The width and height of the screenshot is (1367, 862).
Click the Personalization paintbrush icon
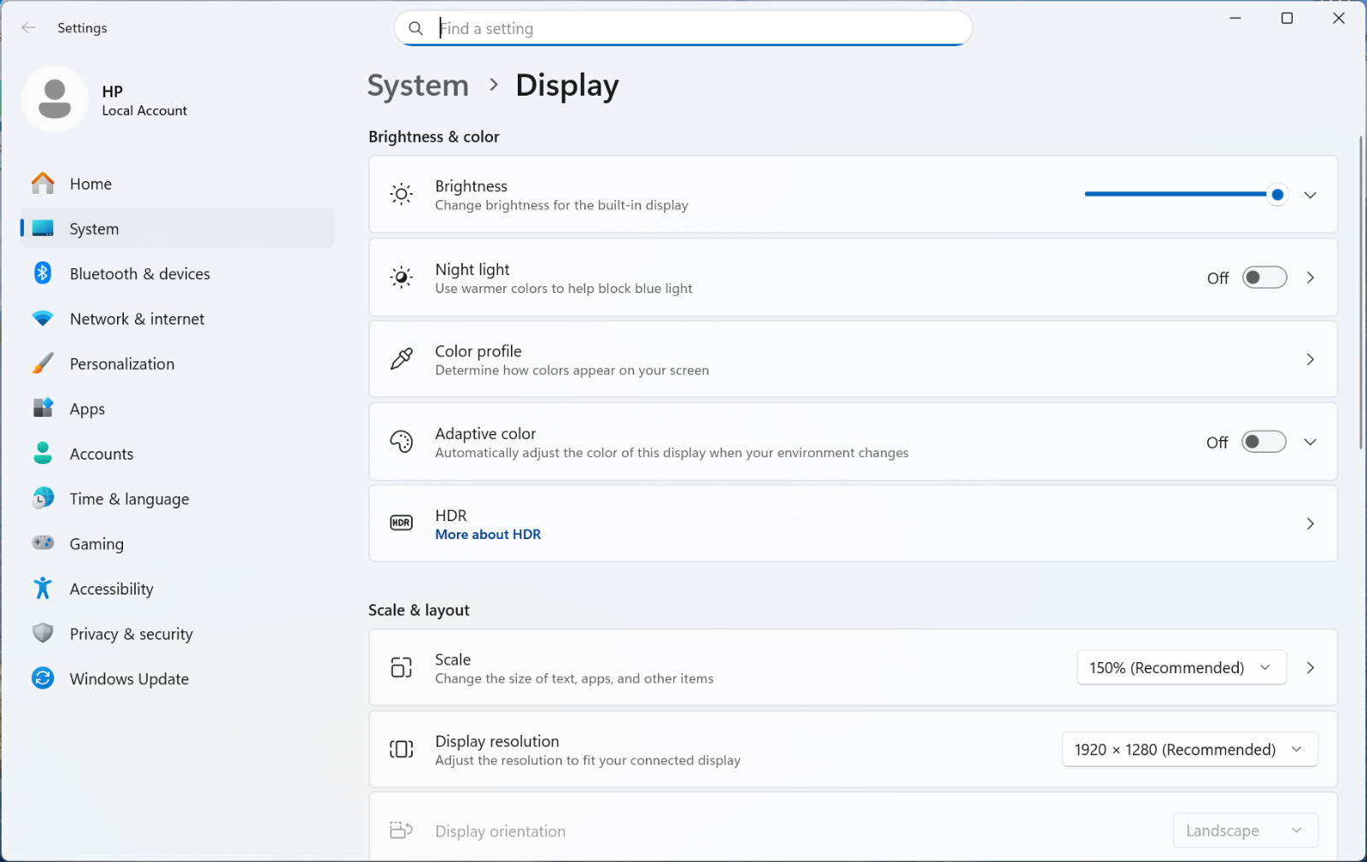tap(43, 364)
